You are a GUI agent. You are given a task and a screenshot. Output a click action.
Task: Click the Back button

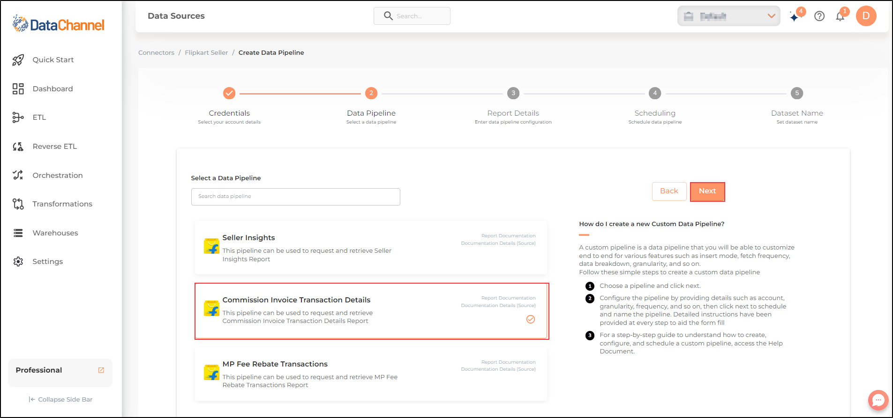[669, 191]
